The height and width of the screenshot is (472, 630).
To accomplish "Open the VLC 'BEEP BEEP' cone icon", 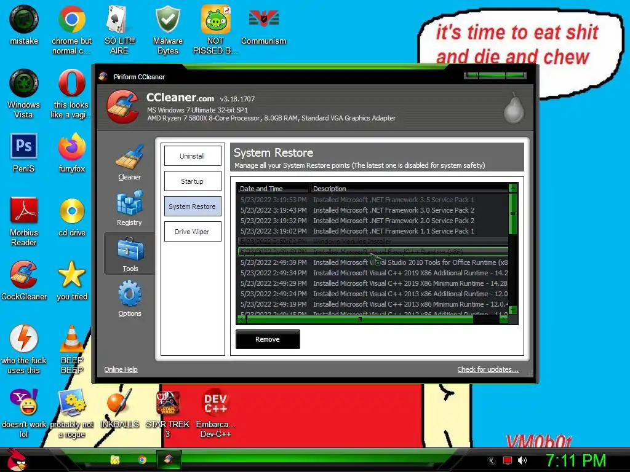I will click(71, 349).
